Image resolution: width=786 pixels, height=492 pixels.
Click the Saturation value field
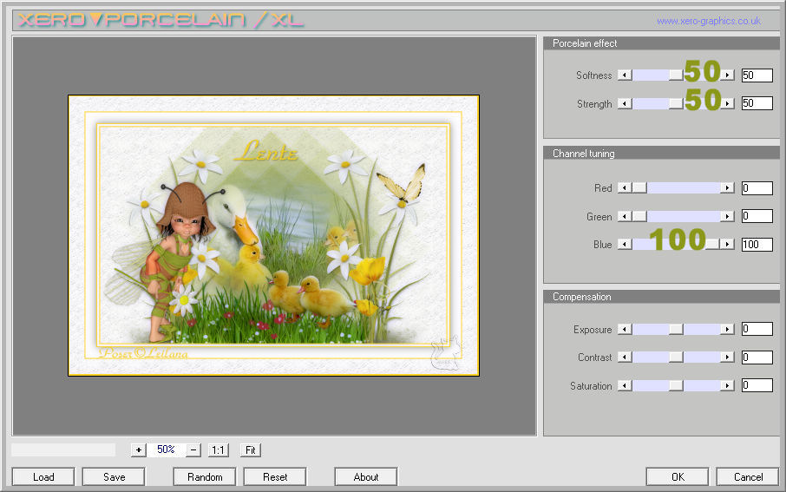click(x=757, y=385)
